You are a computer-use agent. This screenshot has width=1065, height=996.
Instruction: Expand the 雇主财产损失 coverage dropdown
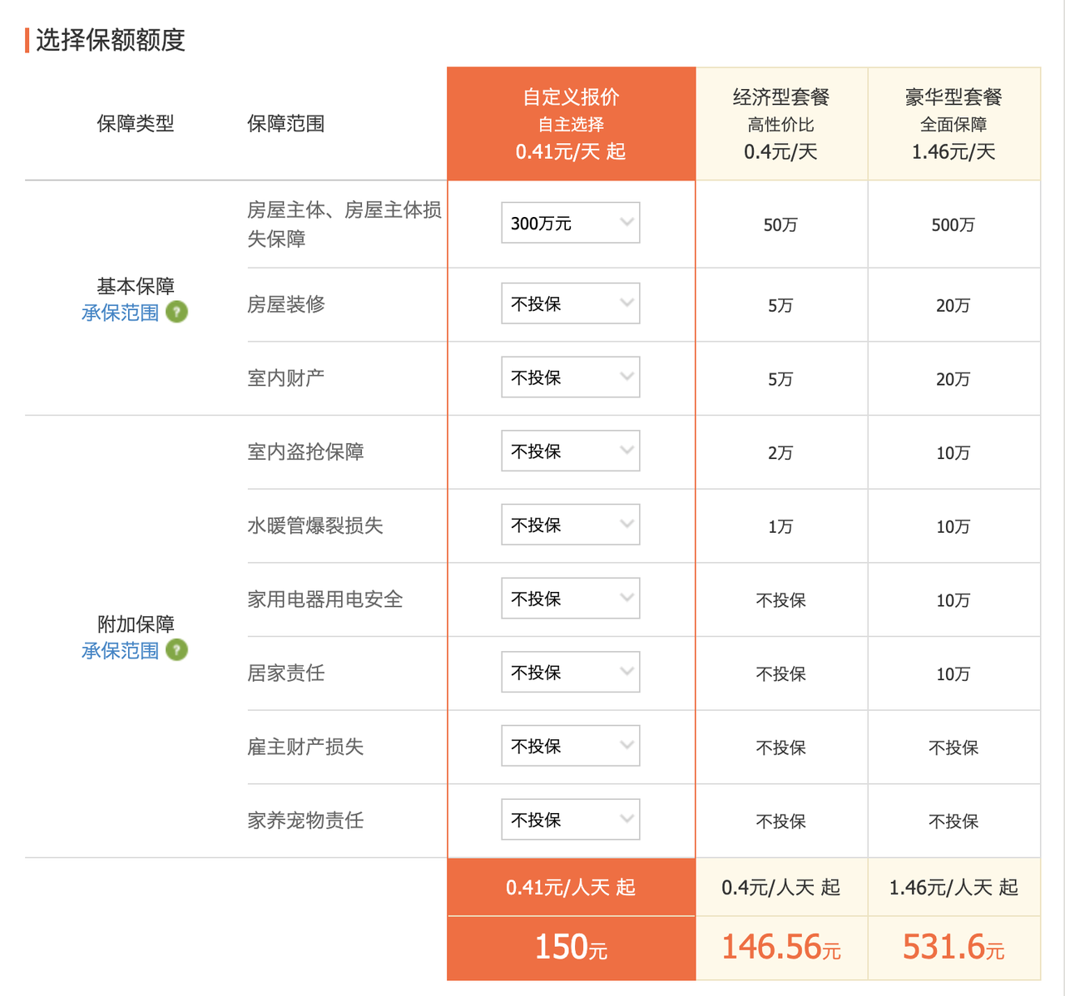[570, 746]
